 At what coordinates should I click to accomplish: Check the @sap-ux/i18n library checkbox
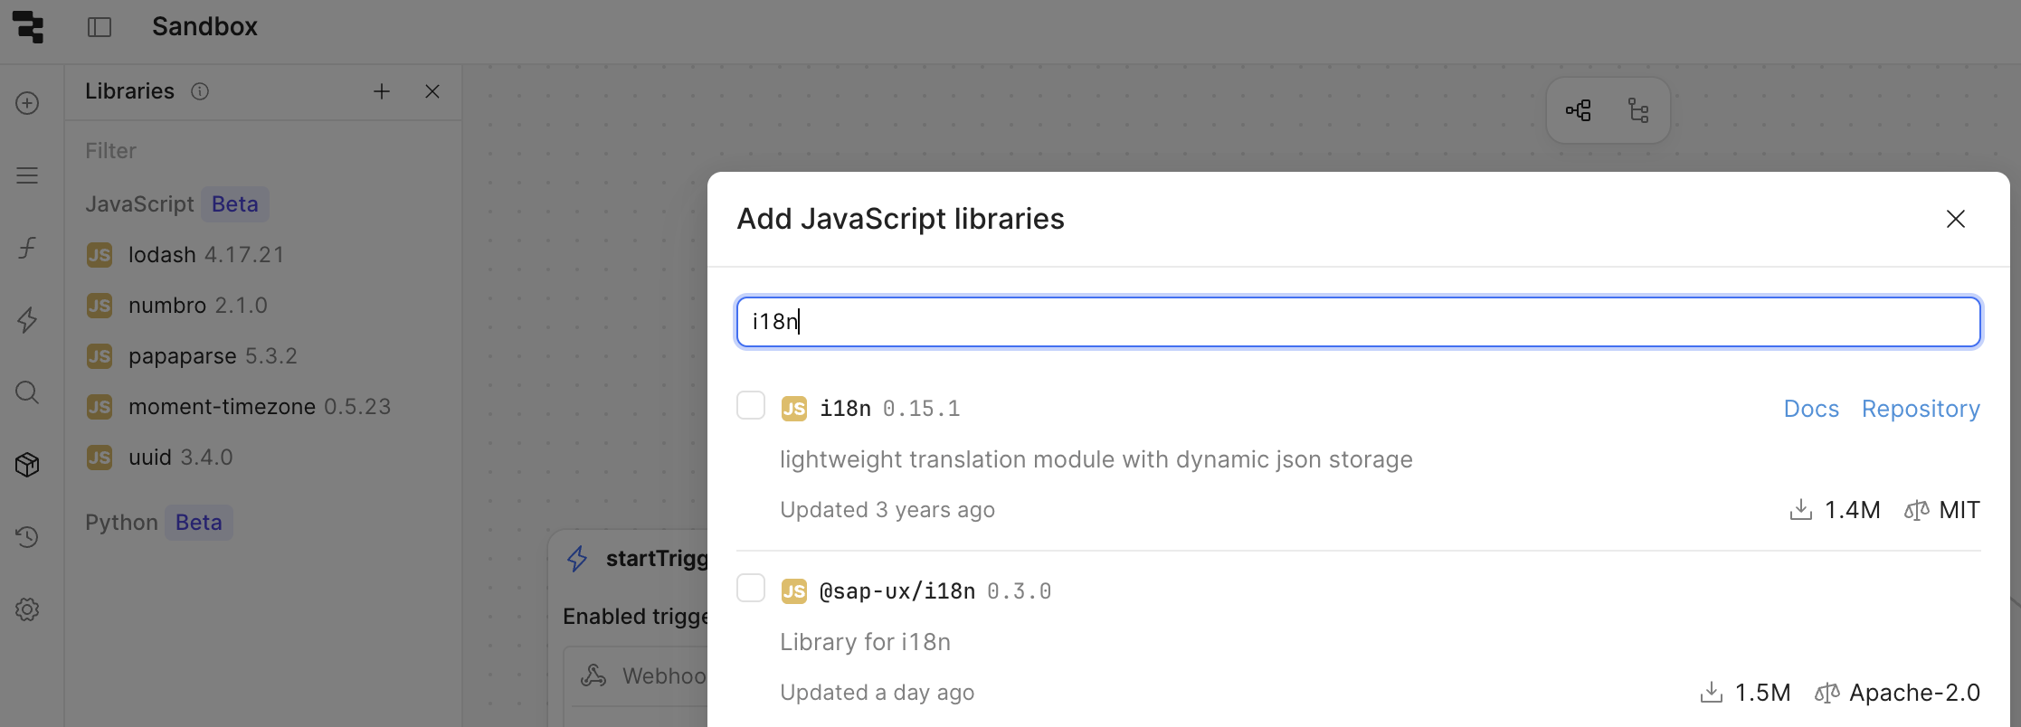click(751, 588)
